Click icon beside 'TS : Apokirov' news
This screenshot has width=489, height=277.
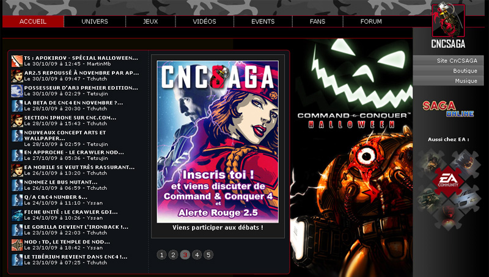pos(17,61)
